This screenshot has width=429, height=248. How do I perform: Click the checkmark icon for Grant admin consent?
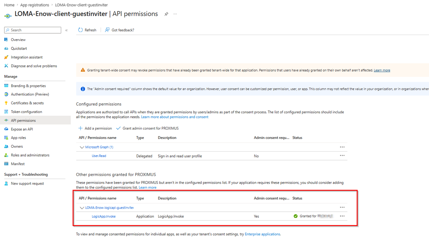point(118,128)
